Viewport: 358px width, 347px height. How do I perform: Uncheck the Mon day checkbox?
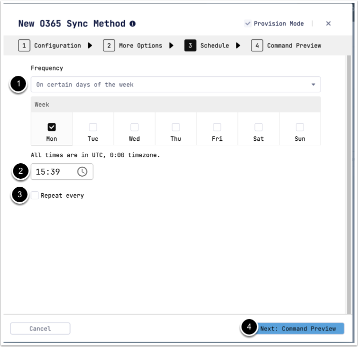click(x=51, y=127)
